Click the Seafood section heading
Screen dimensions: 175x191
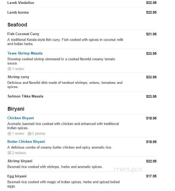coord(17,25)
